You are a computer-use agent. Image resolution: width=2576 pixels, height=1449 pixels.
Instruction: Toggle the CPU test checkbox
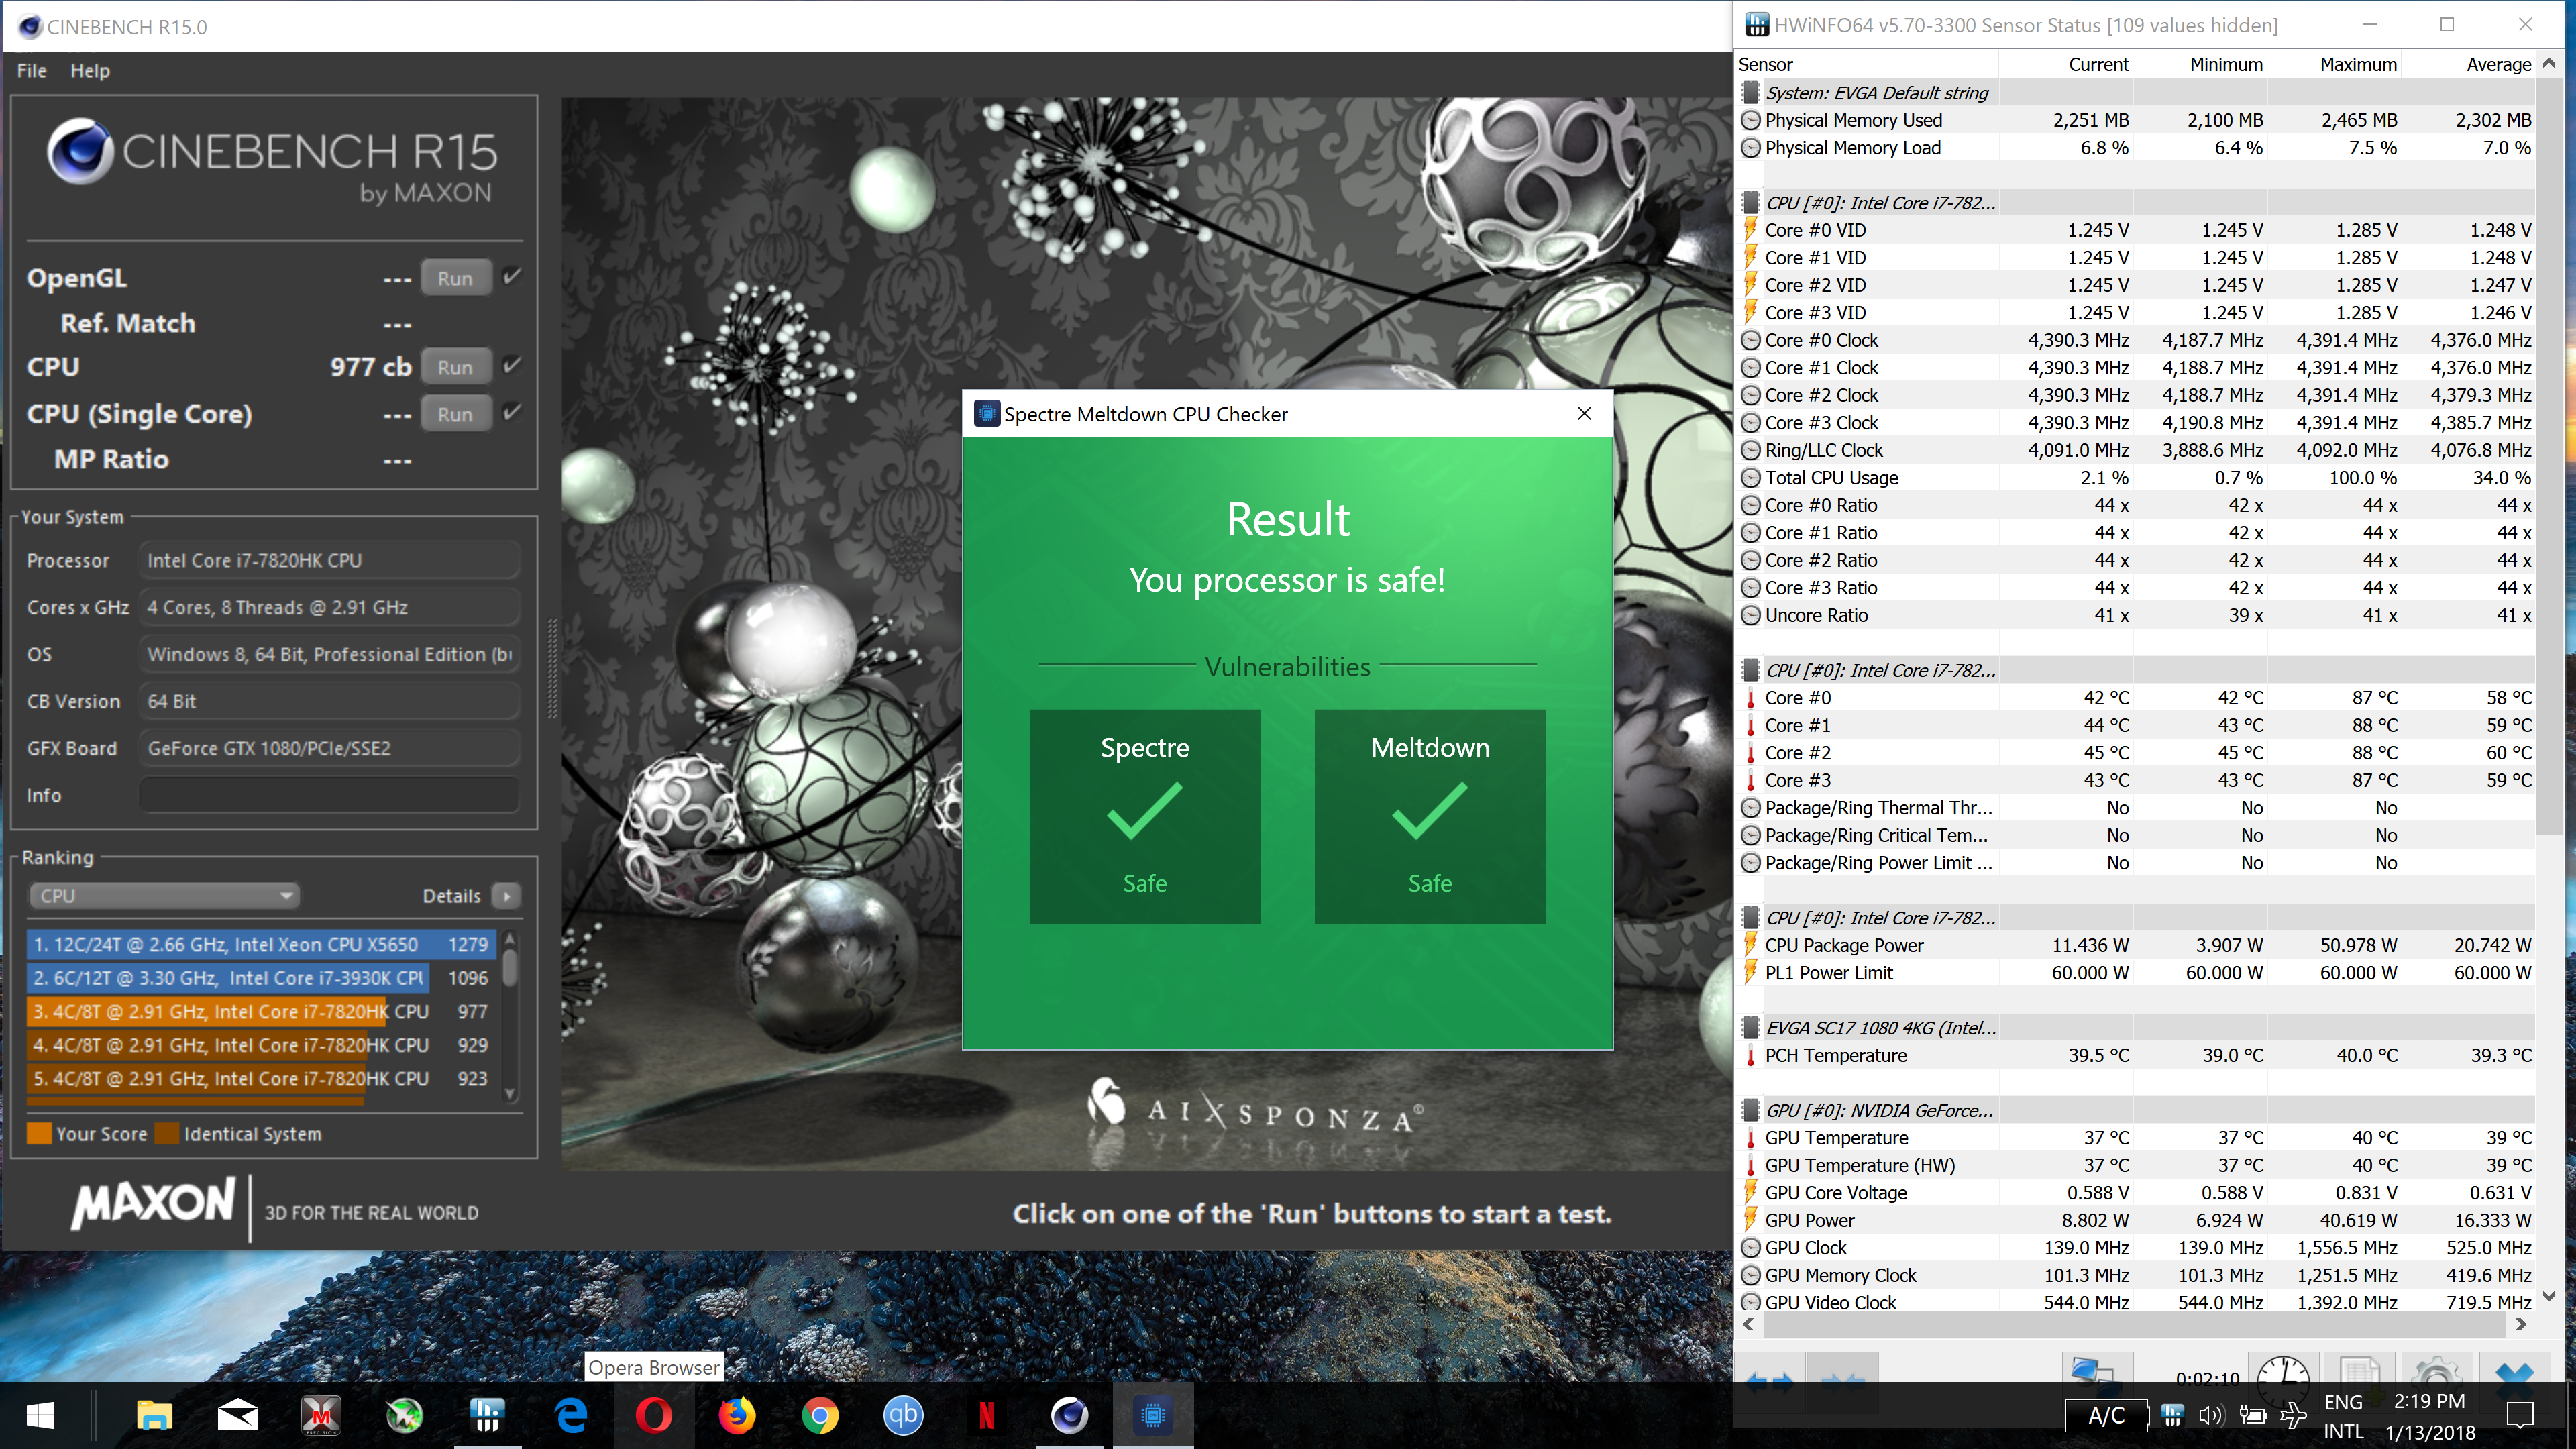(x=512, y=365)
